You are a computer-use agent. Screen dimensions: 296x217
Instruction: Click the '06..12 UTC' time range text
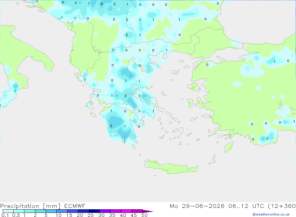pos(247,206)
